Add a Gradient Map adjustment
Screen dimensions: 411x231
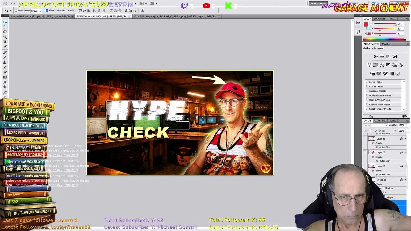(x=391, y=73)
